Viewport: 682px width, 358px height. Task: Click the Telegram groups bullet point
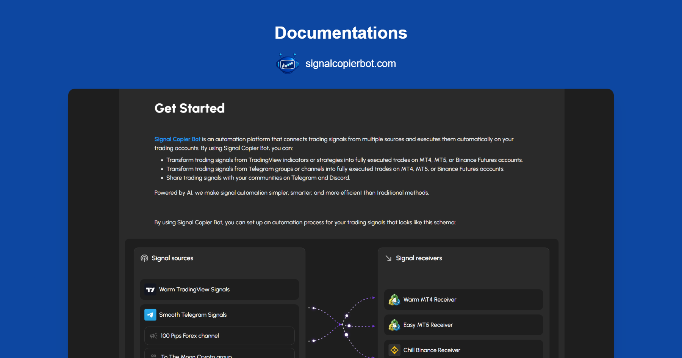pyautogui.click(x=335, y=169)
